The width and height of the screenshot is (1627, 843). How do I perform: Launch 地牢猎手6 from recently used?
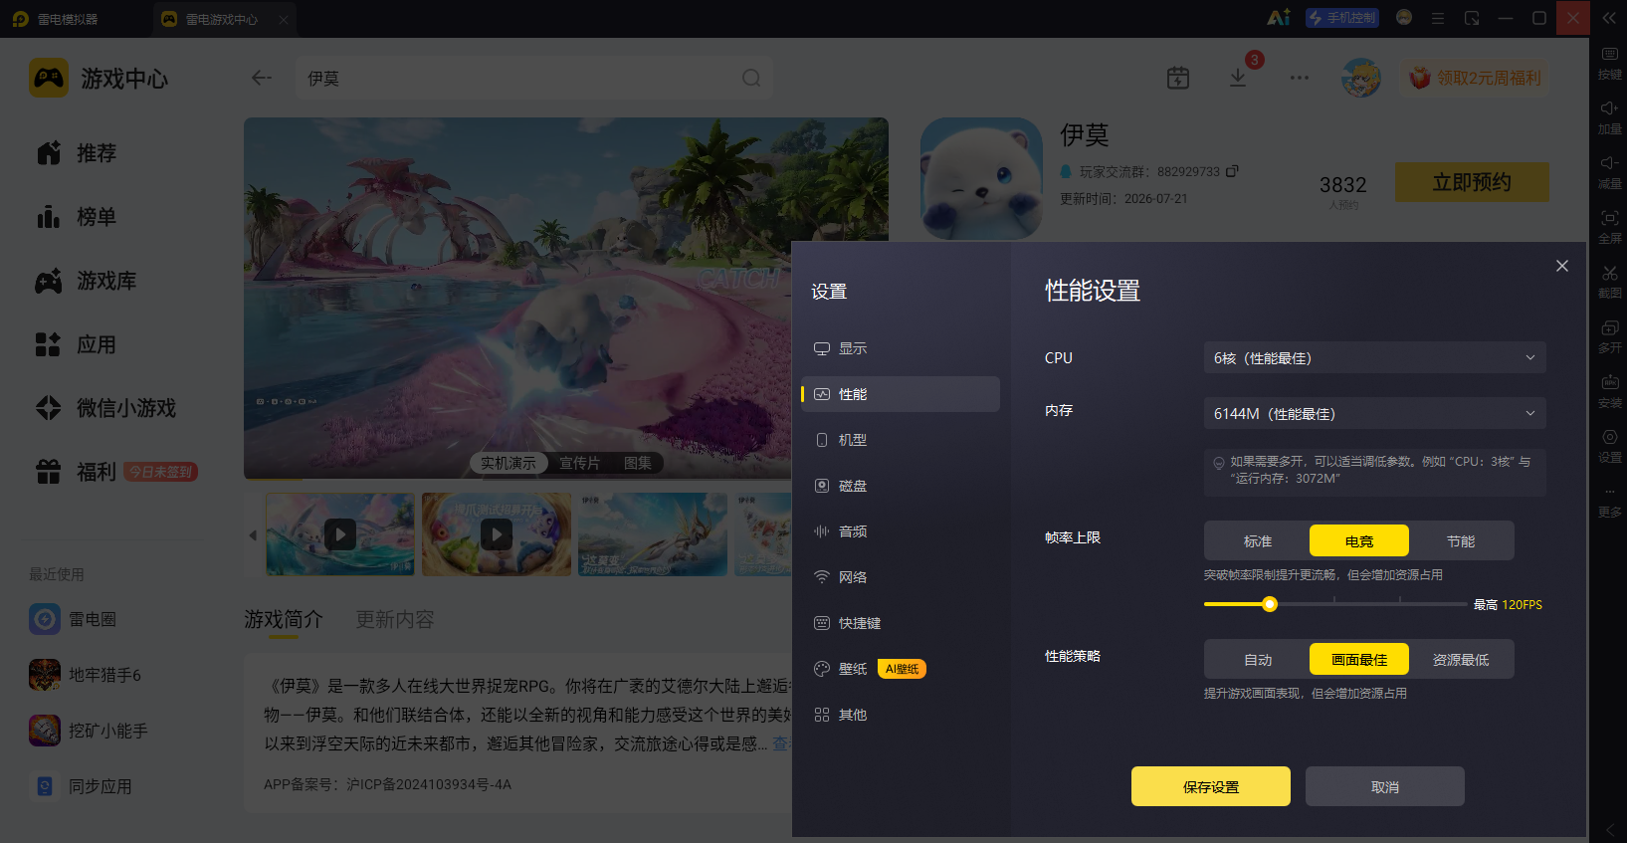86,675
